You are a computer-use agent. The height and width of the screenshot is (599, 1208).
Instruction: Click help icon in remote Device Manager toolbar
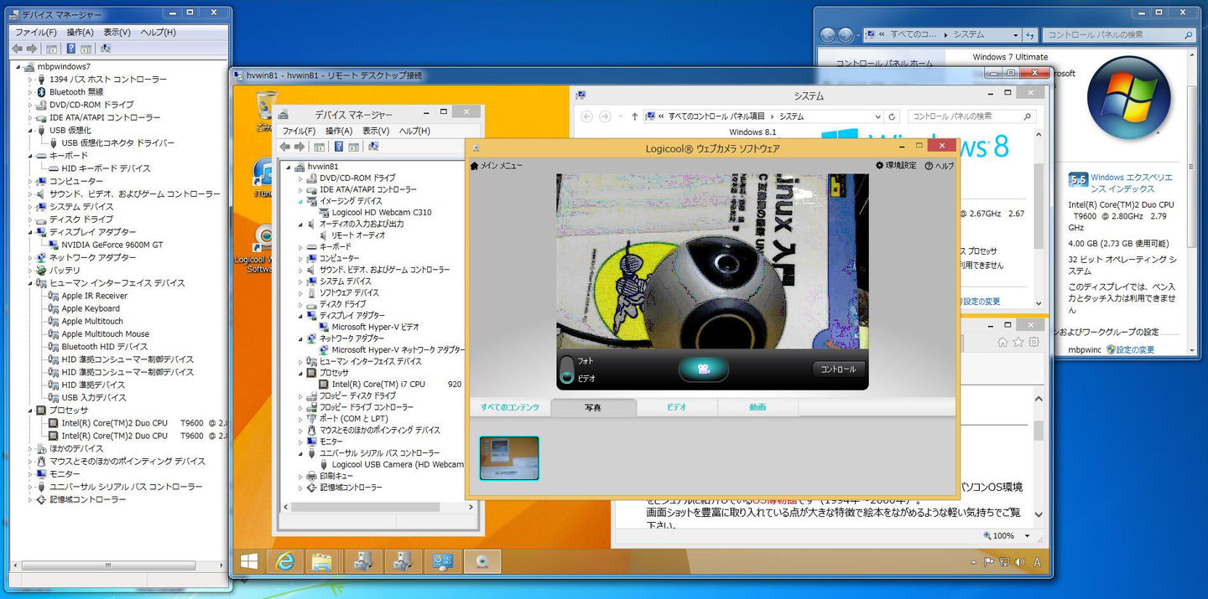tap(338, 147)
